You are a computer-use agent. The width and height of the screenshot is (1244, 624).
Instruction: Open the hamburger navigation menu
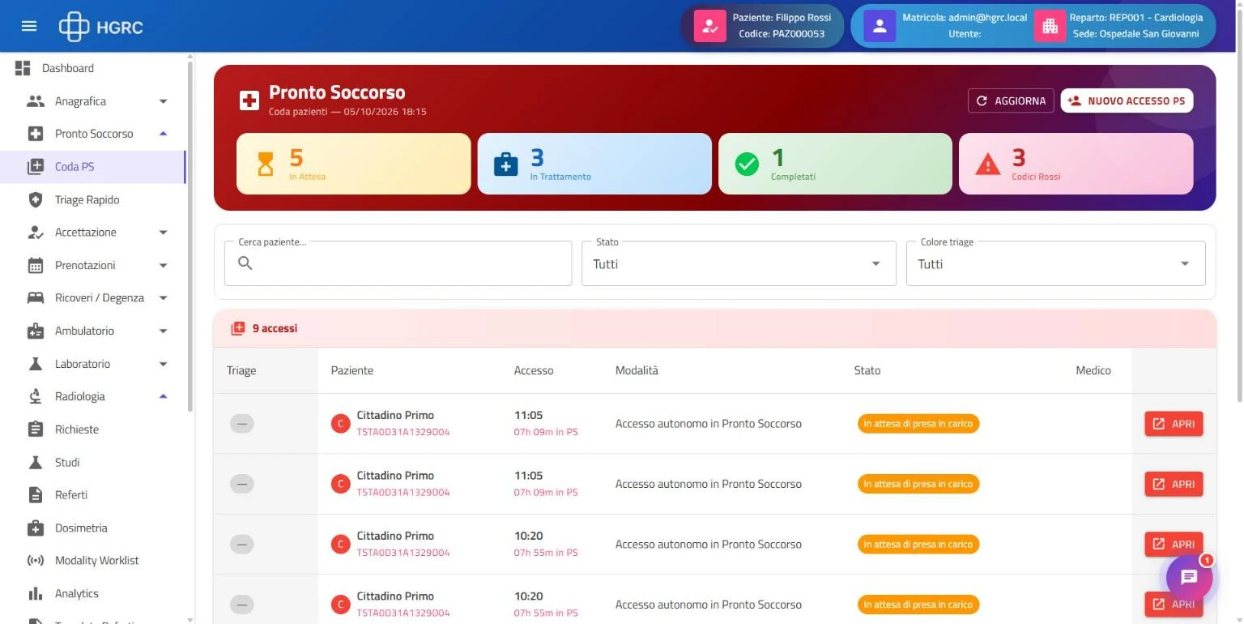(29, 26)
